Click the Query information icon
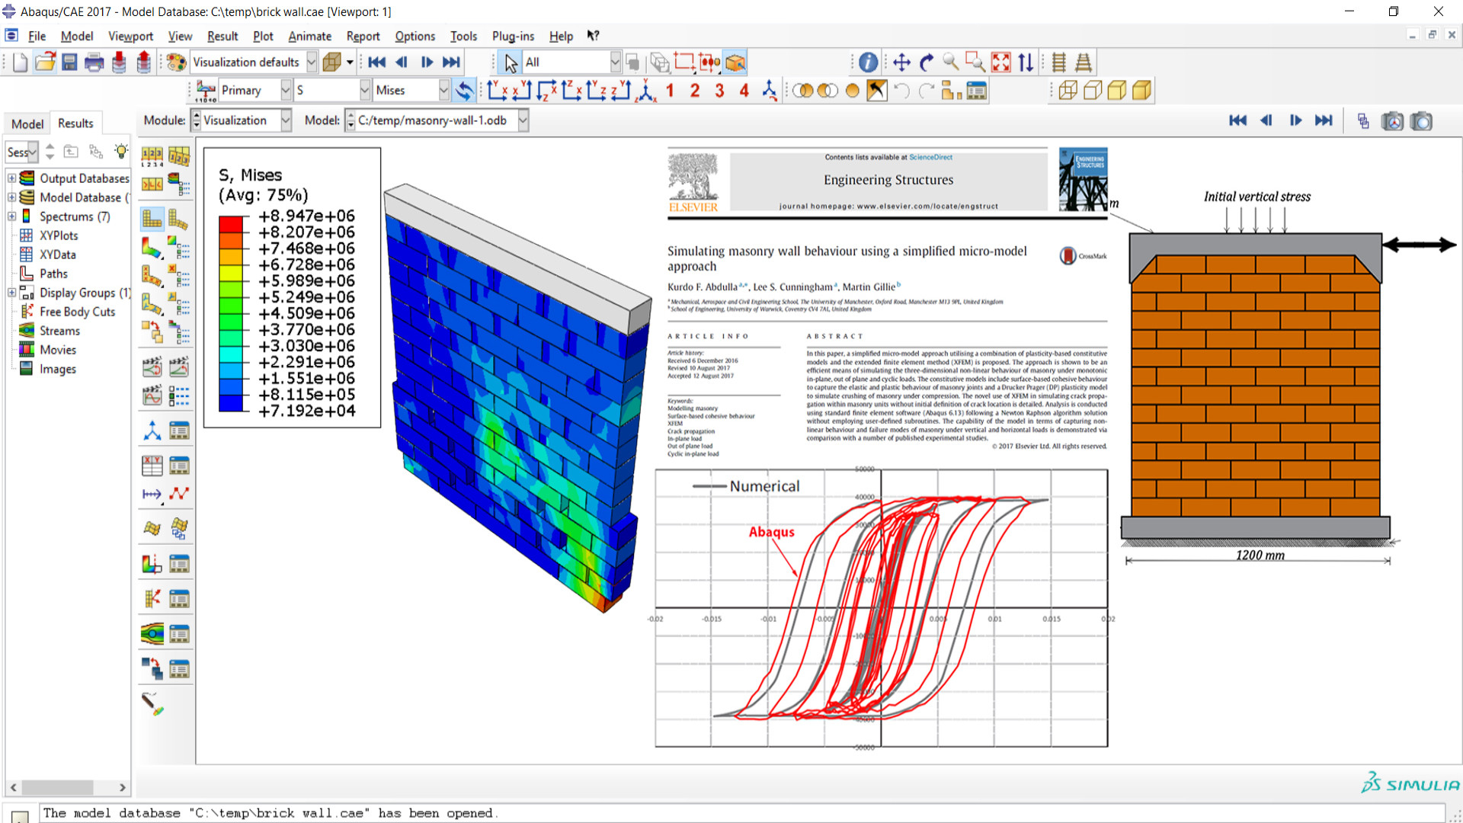Viewport: 1463px width, 823px height. 868,62
